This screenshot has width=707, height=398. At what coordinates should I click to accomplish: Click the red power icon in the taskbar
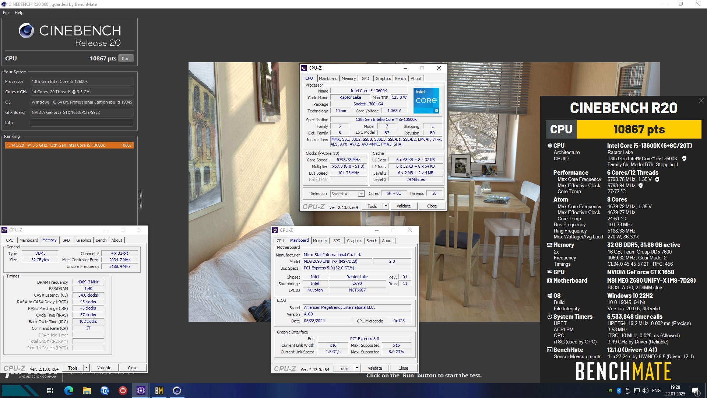[123, 391]
